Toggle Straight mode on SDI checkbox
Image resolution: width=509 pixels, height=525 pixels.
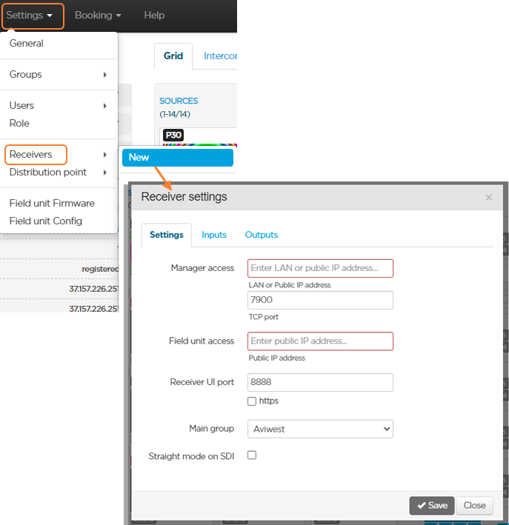click(252, 455)
